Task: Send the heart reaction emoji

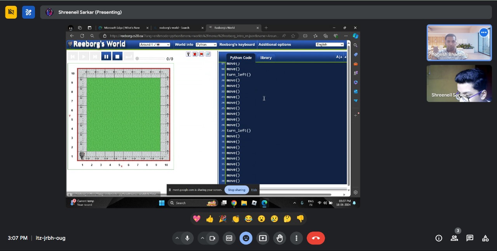Action: click(197, 219)
